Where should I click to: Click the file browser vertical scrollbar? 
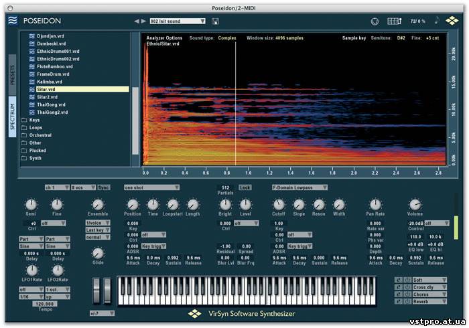(135, 120)
